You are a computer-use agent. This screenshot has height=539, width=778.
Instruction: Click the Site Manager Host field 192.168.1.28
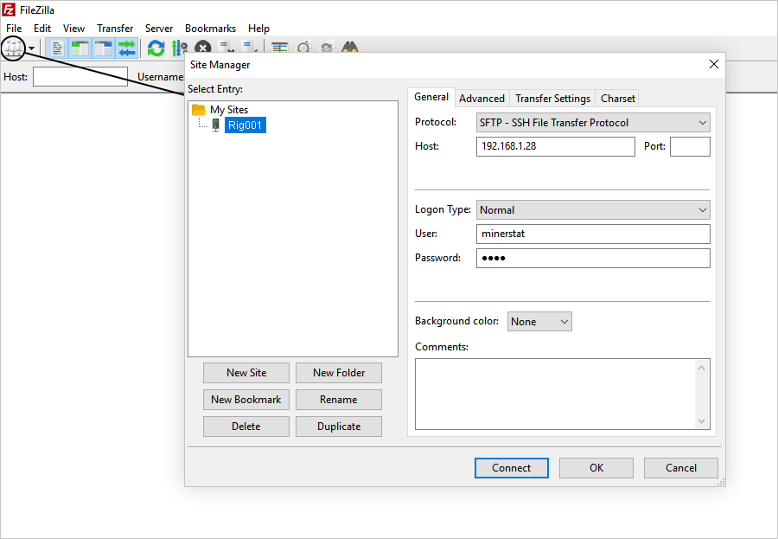pyautogui.click(x=555, y=146)
